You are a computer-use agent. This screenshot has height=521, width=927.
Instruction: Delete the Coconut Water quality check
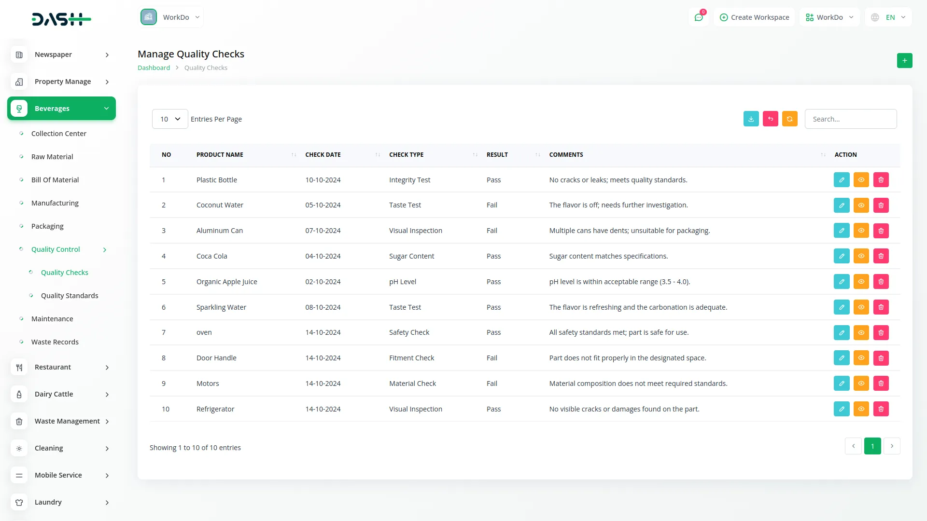[881, 206]
